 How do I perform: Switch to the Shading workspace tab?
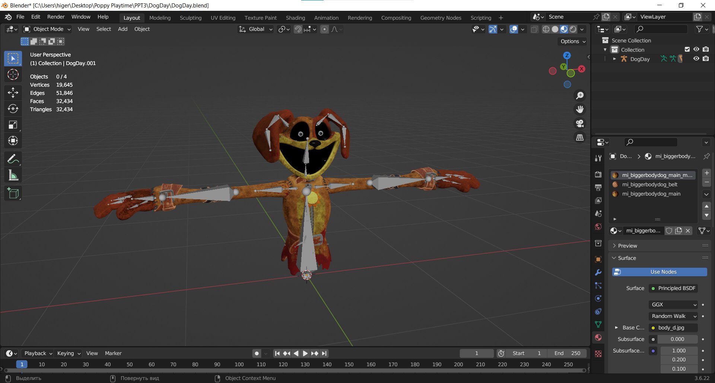pyautogui.click(x=295, y=18)
